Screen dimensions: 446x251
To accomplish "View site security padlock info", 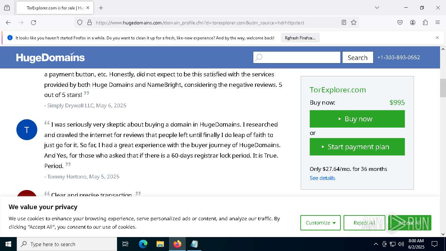I will (x=90, y=23).
